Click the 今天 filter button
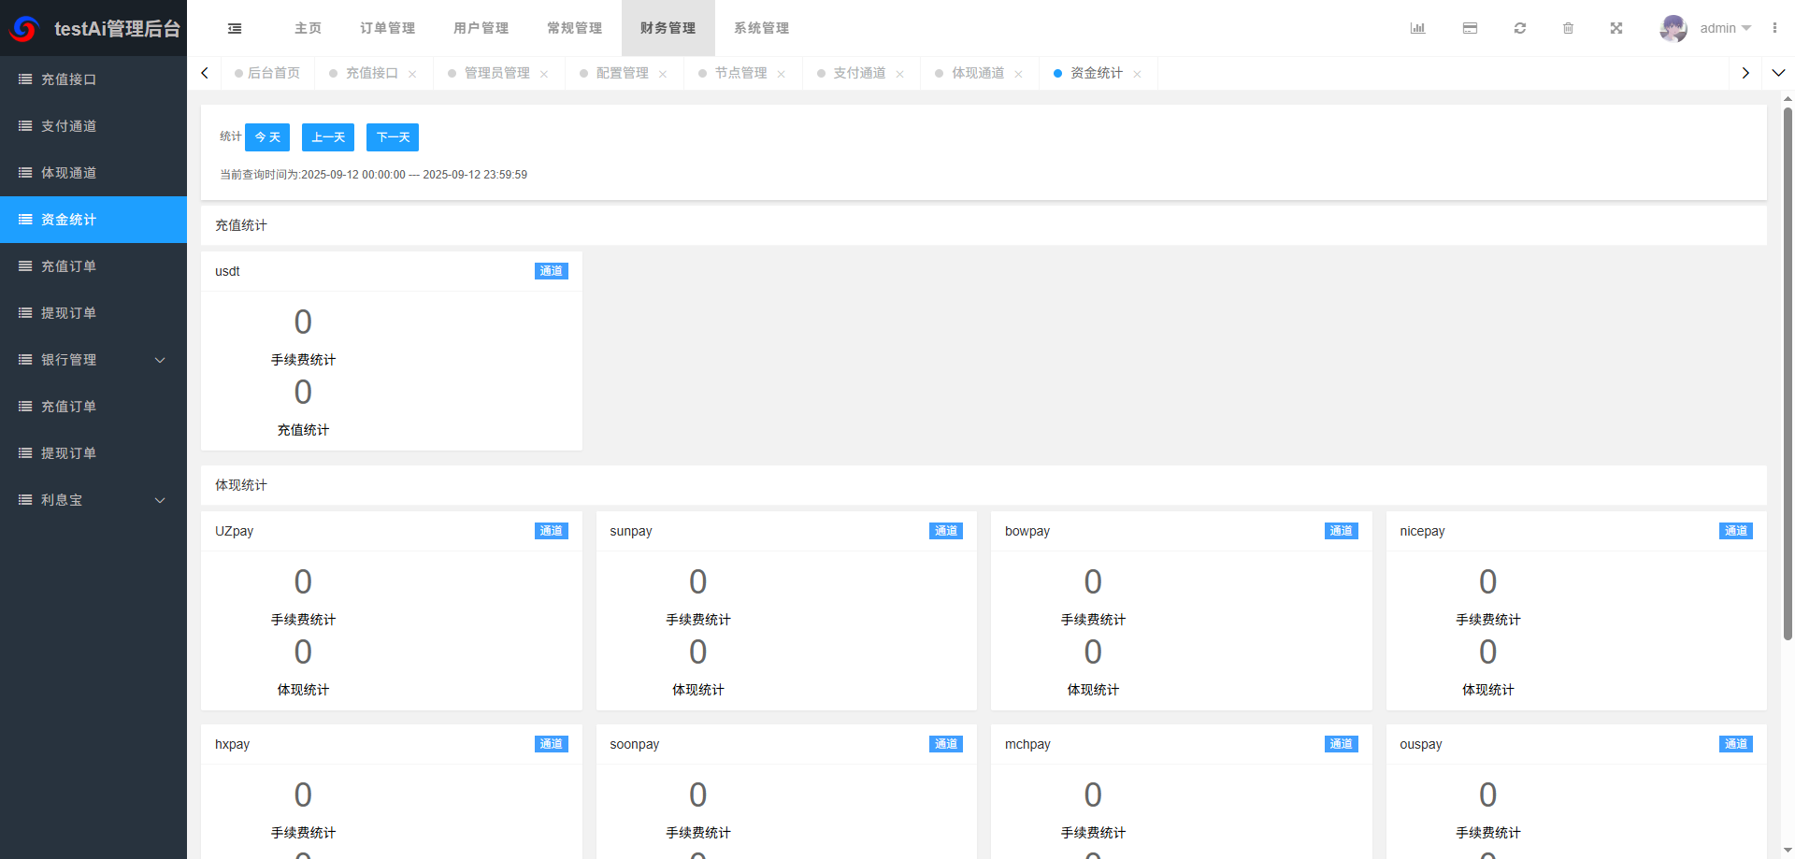The width and height of the screenshot is (1795, 859). pyautogui.click(x=267, y=136)
